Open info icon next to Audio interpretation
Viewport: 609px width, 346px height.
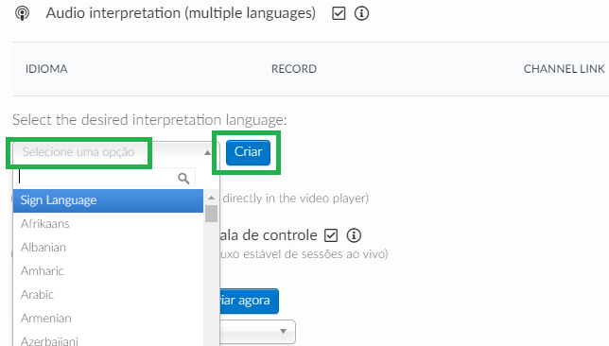pos(361,13)
